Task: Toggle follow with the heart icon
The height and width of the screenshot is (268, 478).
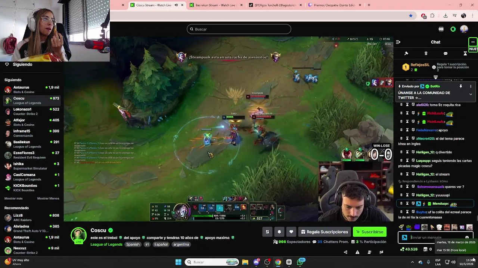Action: tap(291, 232)
